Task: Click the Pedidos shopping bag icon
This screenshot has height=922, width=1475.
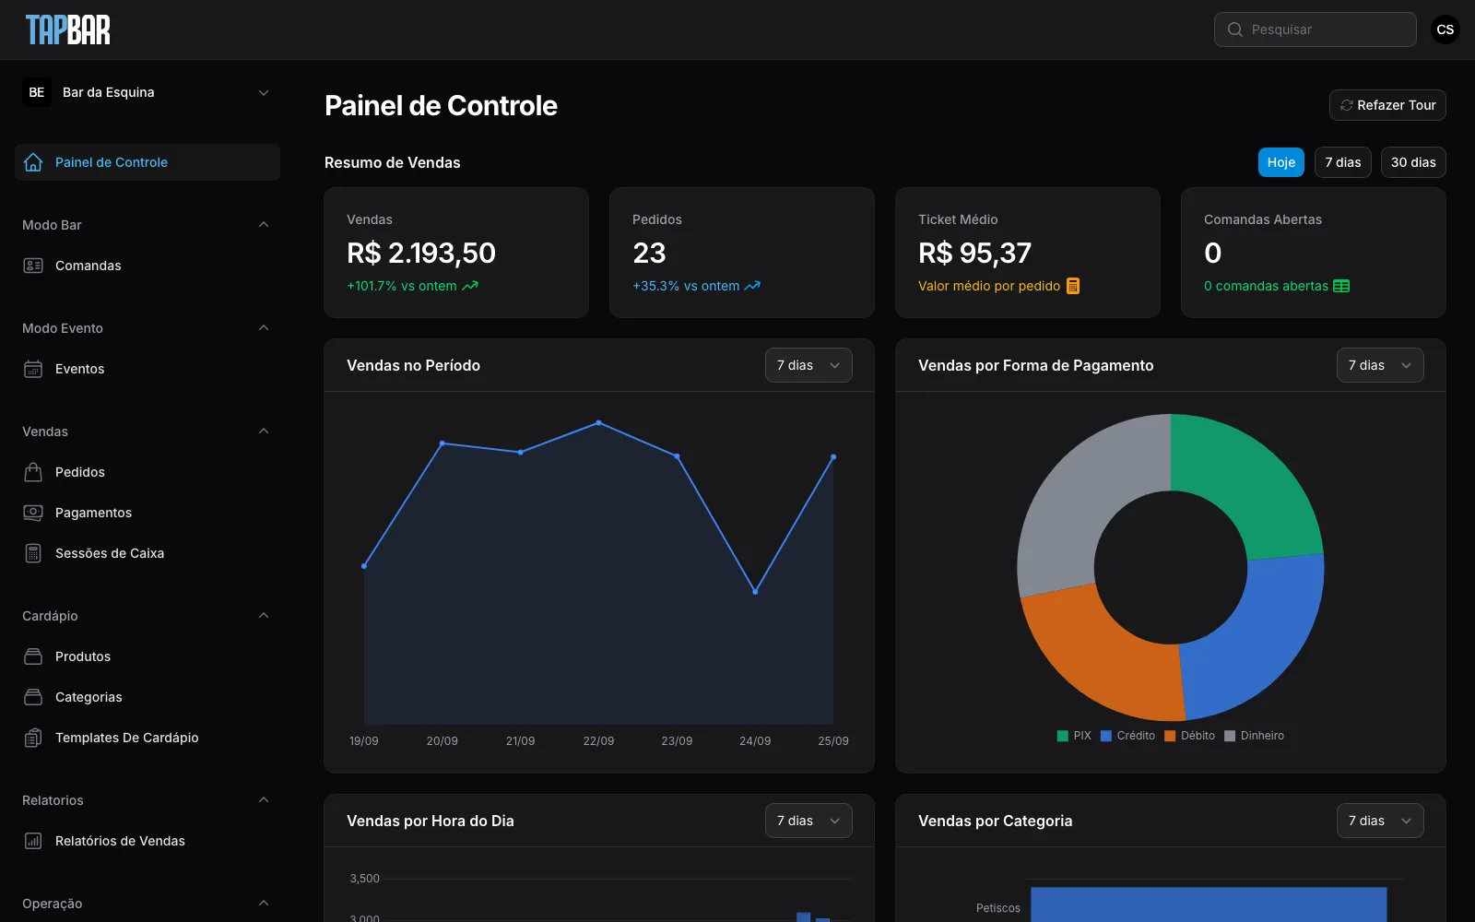Action: click(33, 472)
